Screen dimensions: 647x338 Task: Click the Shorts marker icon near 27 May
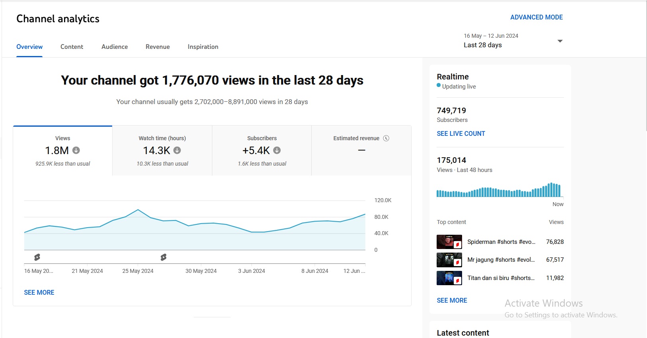point(163,257)
